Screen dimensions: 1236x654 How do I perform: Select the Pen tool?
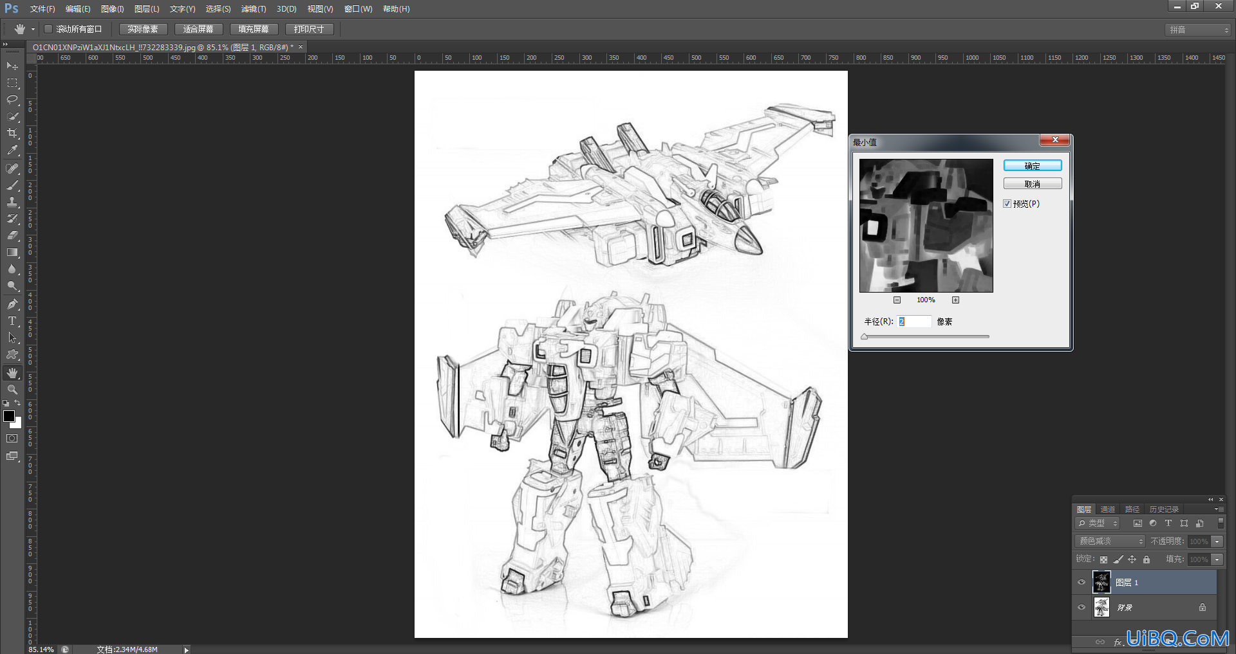(12, 304)
